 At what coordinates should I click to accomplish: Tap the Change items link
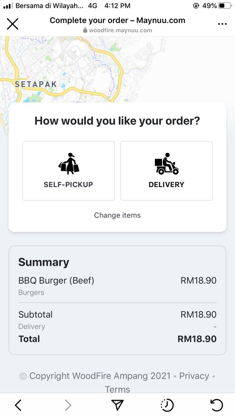coord(117,215)
